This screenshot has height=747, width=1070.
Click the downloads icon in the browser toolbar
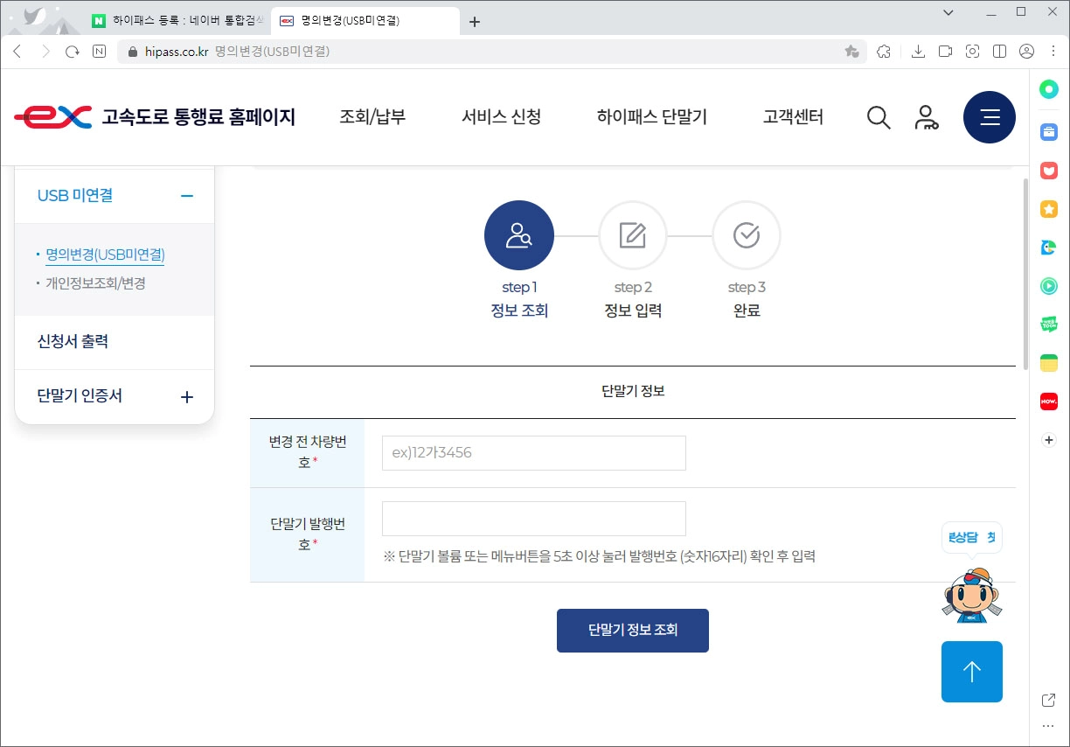(x=918, y=52)
